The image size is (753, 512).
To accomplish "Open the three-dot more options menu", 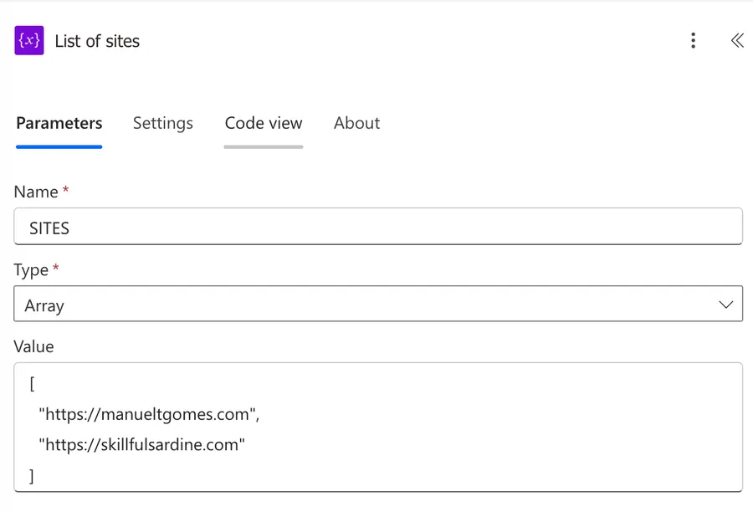I will coord(693,41).
